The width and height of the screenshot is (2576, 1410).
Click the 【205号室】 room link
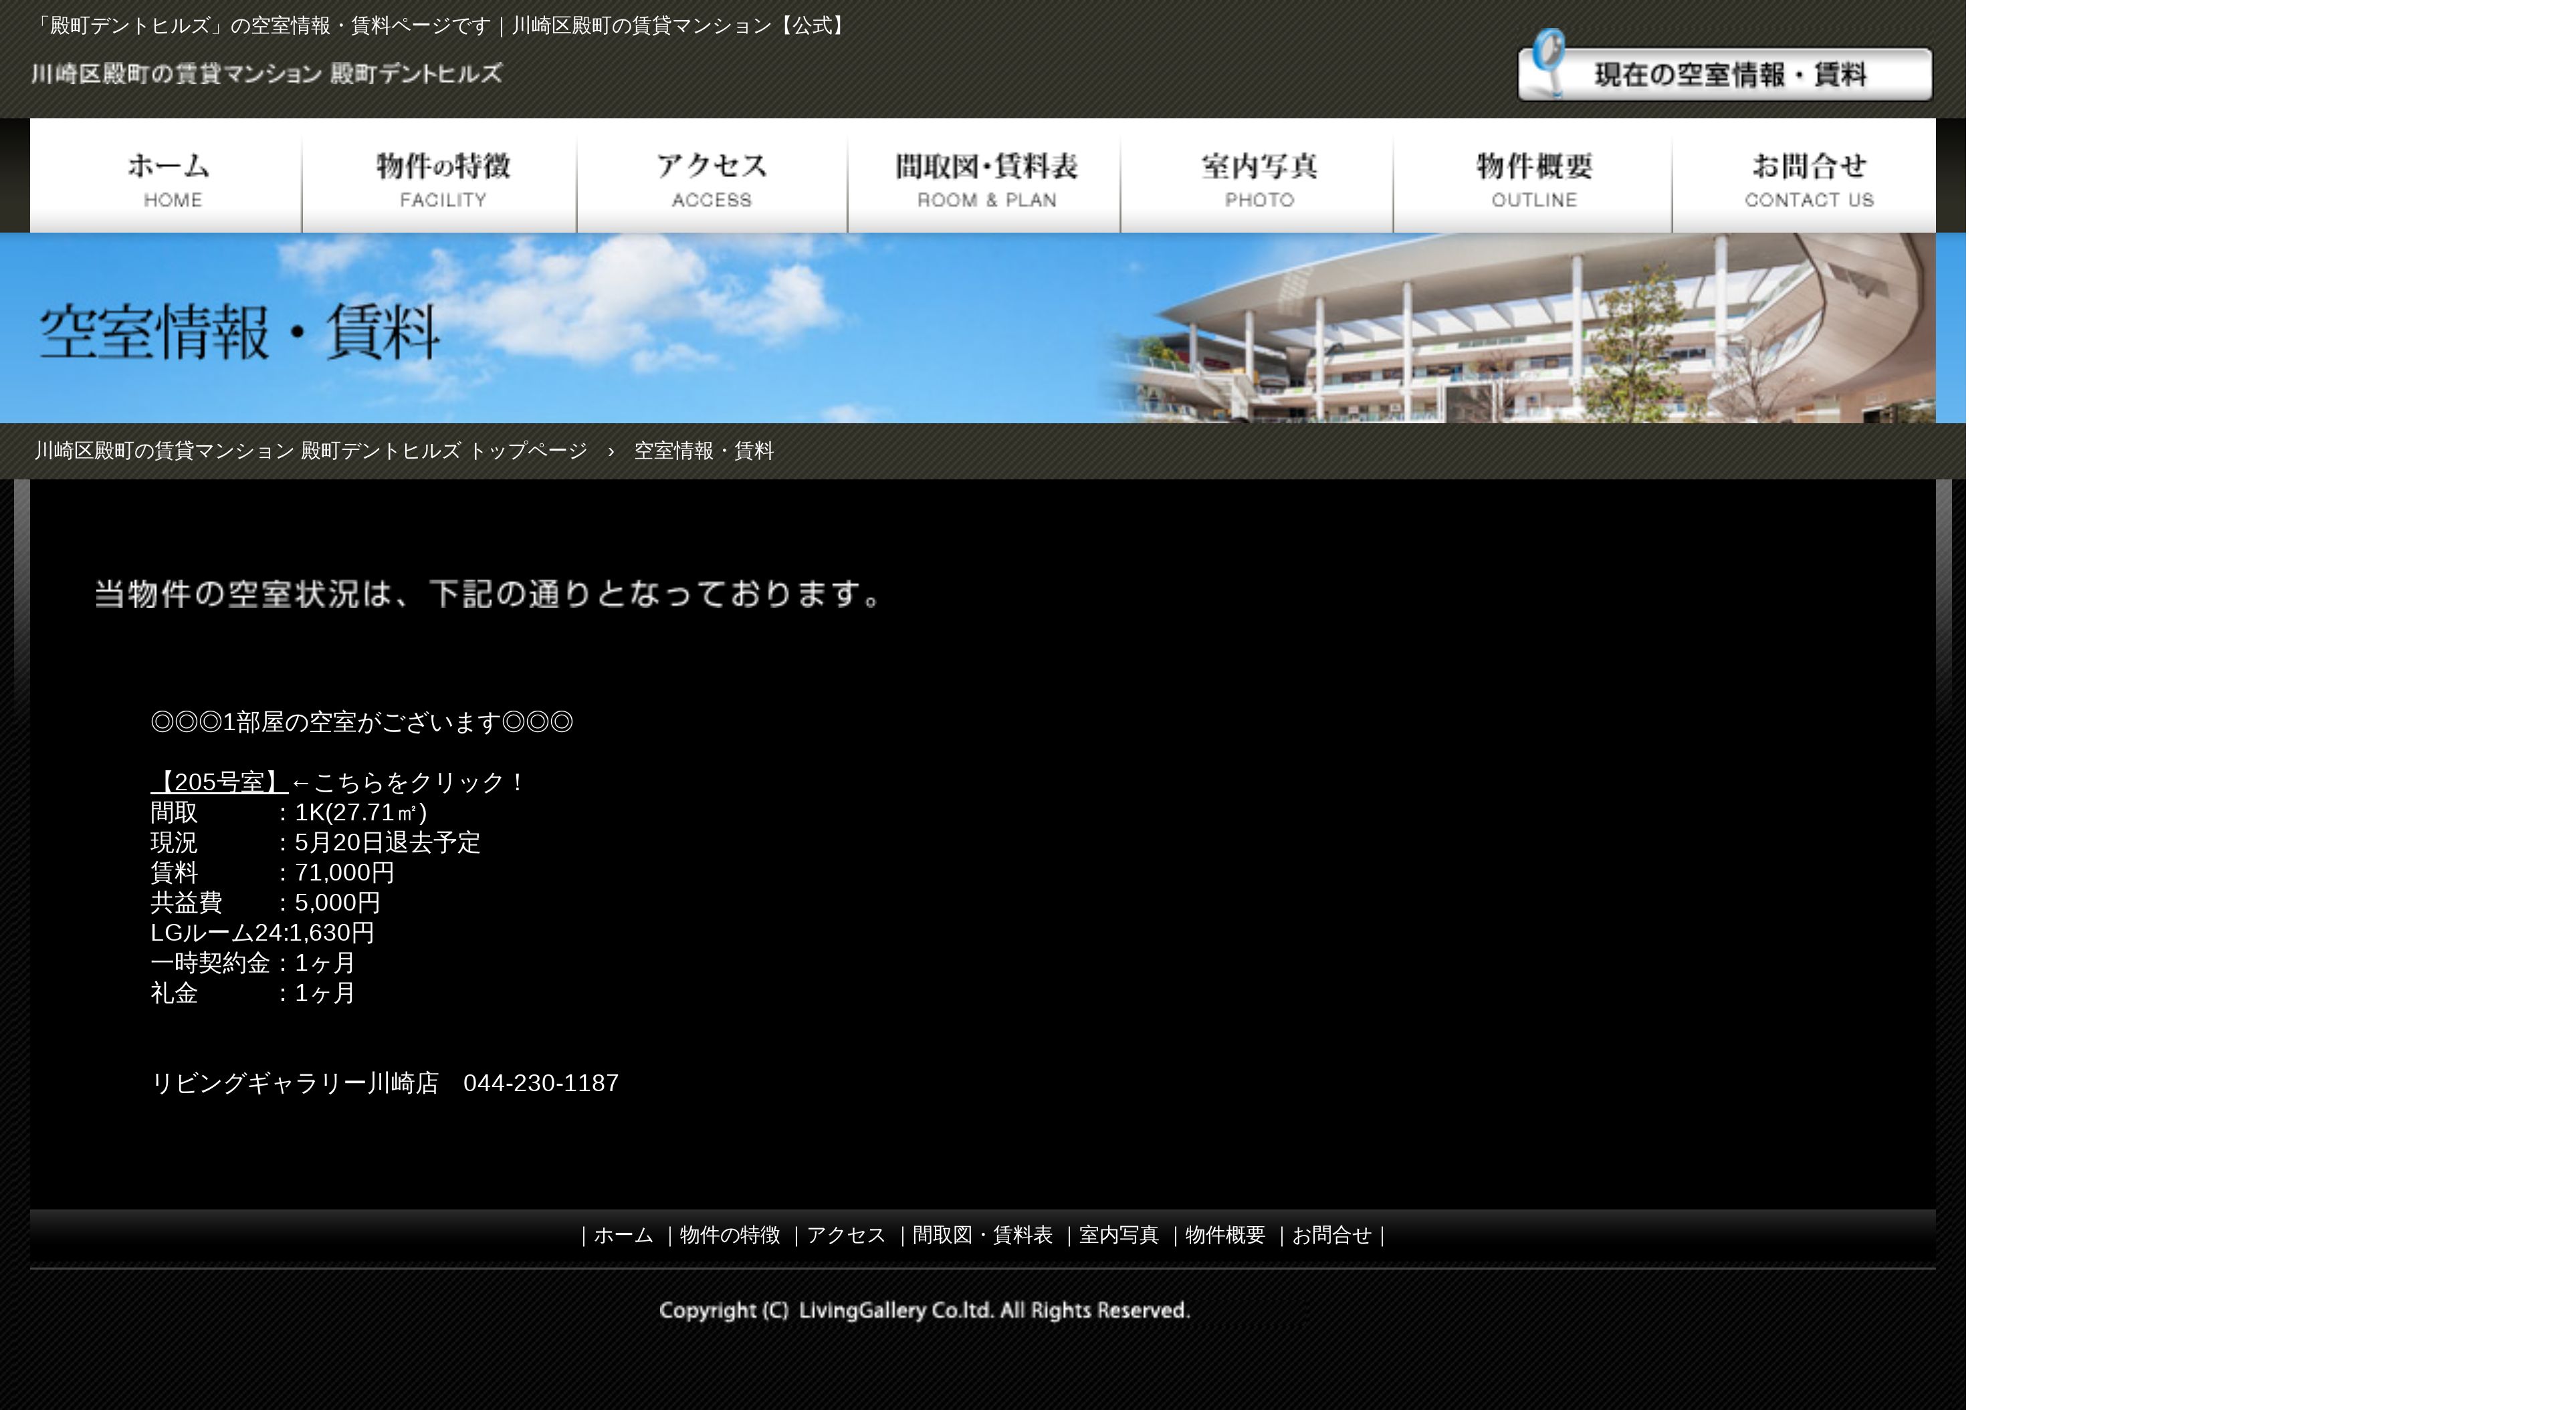[219, 782]
